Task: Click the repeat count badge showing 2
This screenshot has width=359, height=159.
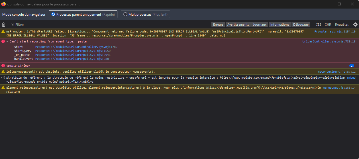Action: tap(352, 66)
